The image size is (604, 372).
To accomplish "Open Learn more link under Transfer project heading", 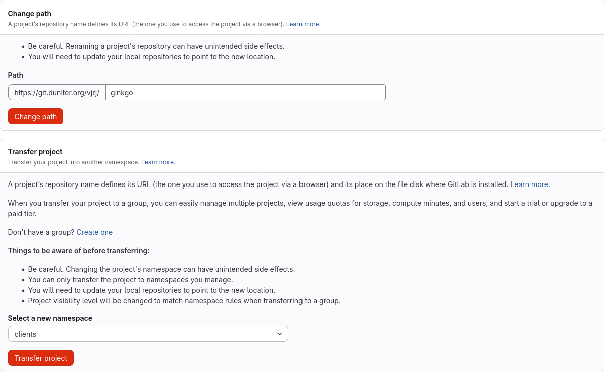I will pos(158,162).
